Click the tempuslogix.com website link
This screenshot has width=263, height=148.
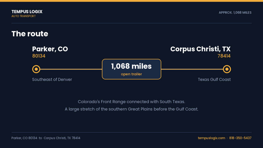coord(211,138)
